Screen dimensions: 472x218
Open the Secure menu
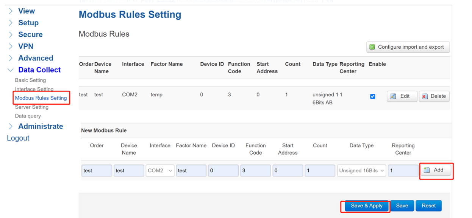(30, 35)
